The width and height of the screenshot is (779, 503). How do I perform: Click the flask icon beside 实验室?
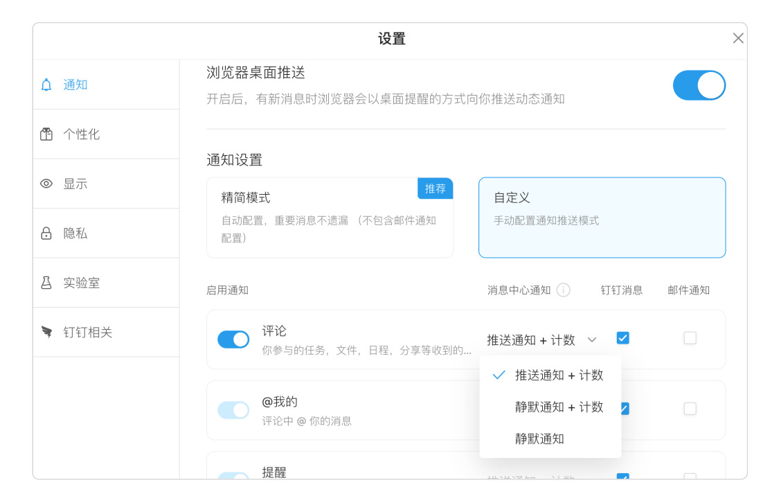pos(46,283)
